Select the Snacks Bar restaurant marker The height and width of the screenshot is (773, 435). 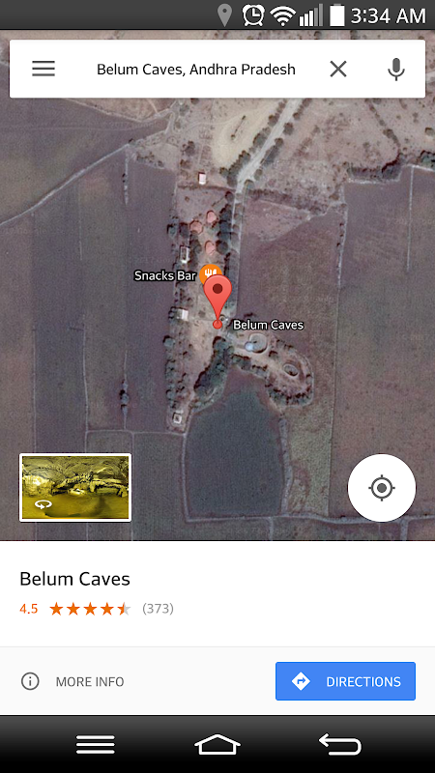tap(209, 273)
